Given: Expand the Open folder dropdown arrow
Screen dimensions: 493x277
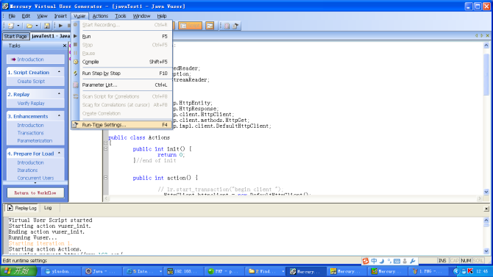Looking at the screenshot, I should (x=37, y=26).
